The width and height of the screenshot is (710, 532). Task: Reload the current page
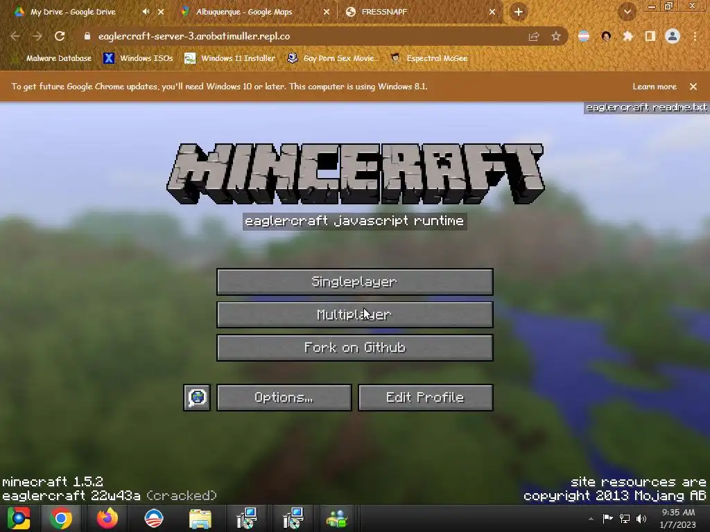tap(60, 36)
